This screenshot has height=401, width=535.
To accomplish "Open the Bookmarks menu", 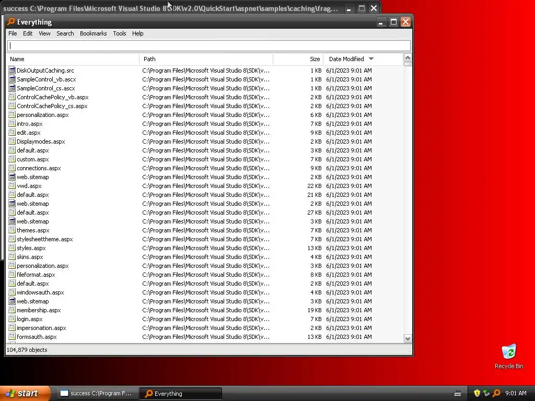I will (x=93, y=33).
